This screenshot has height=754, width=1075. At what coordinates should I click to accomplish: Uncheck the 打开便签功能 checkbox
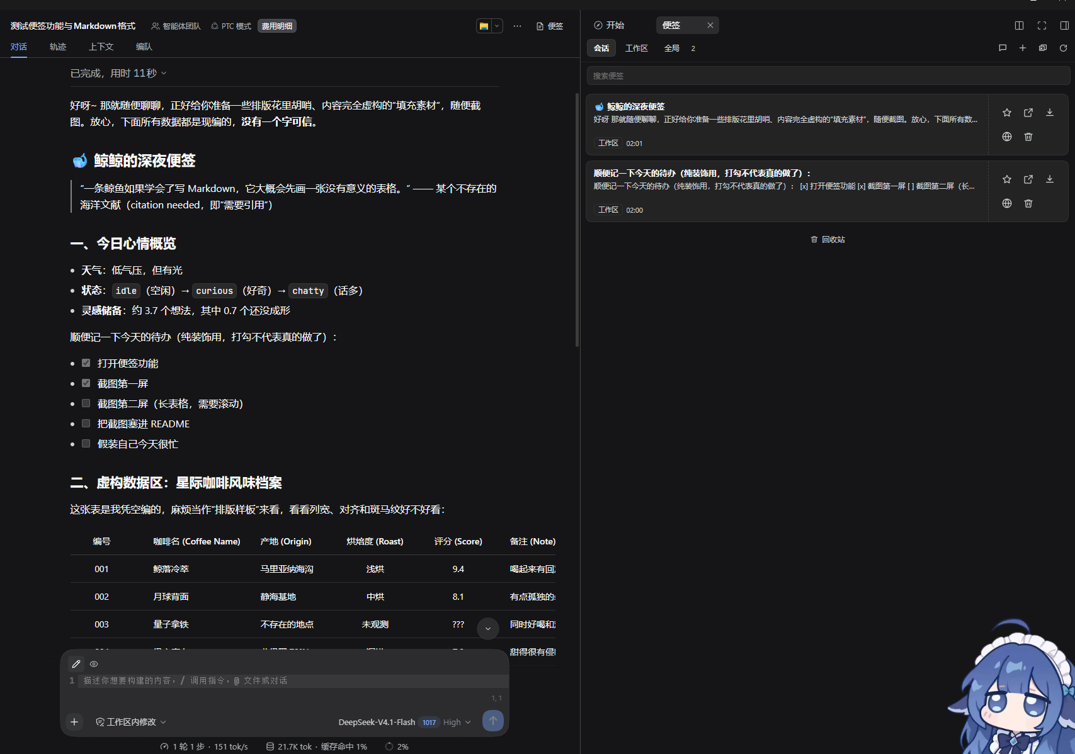click(86, 363)
